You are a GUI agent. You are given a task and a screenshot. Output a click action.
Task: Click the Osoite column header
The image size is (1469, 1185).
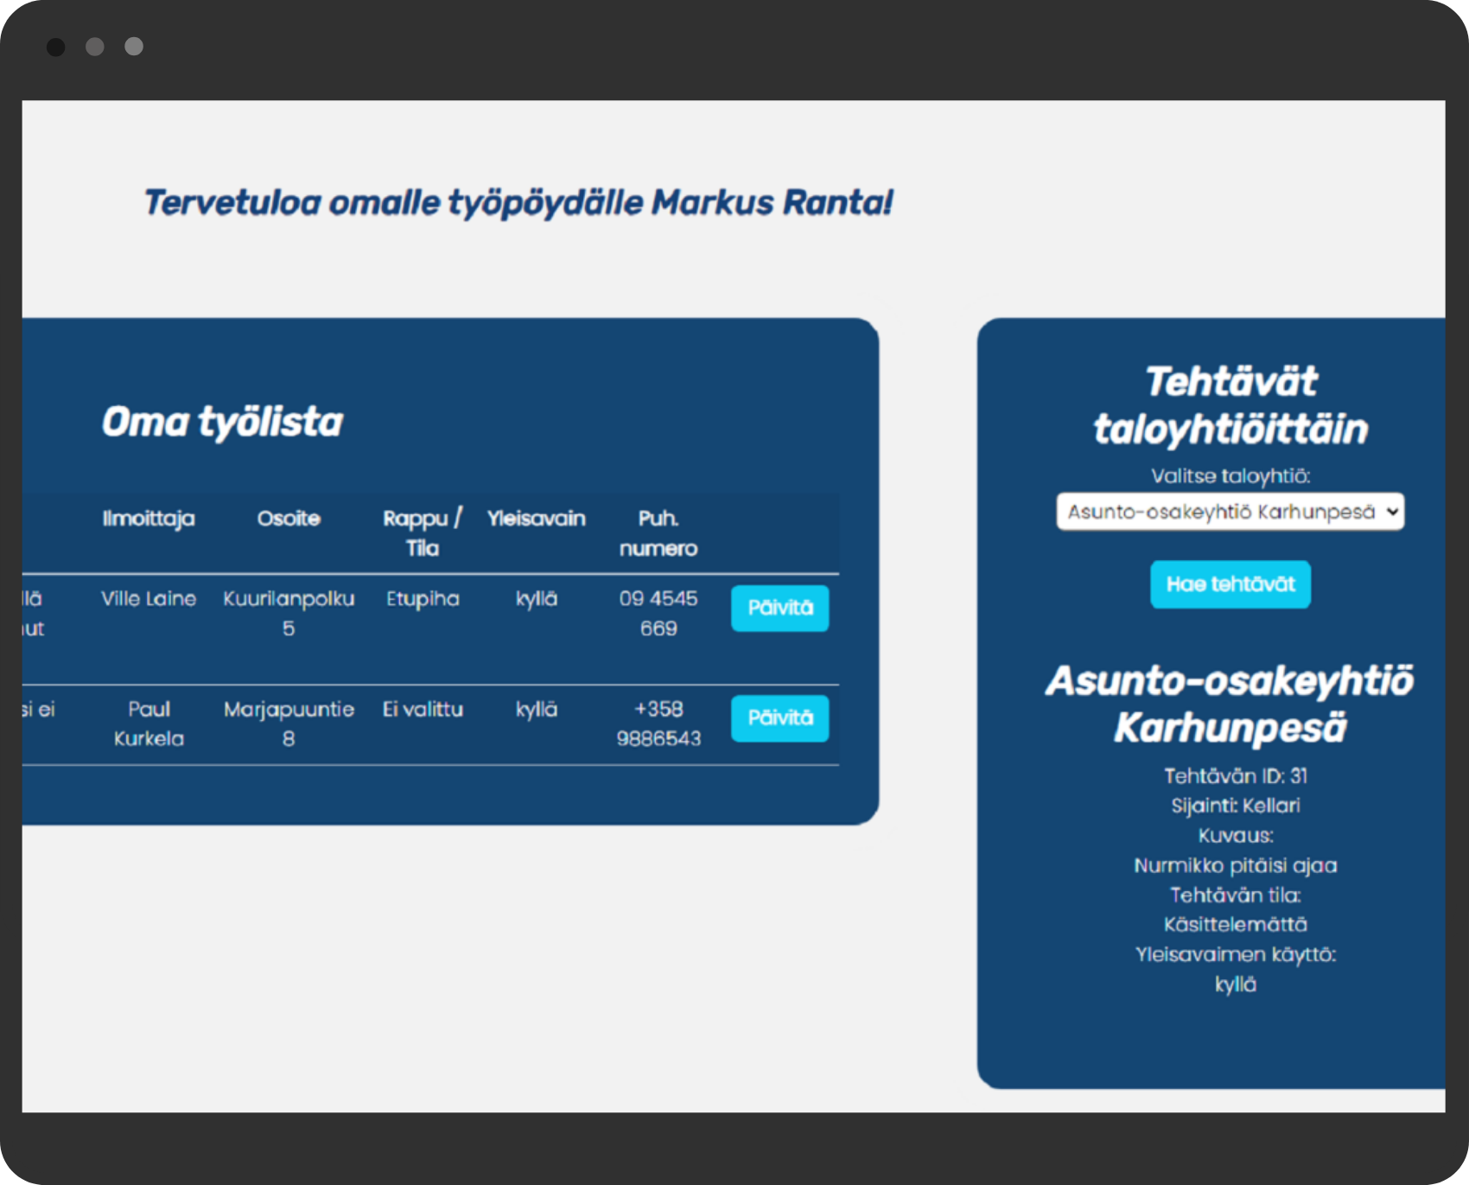(x=289, y=519)
